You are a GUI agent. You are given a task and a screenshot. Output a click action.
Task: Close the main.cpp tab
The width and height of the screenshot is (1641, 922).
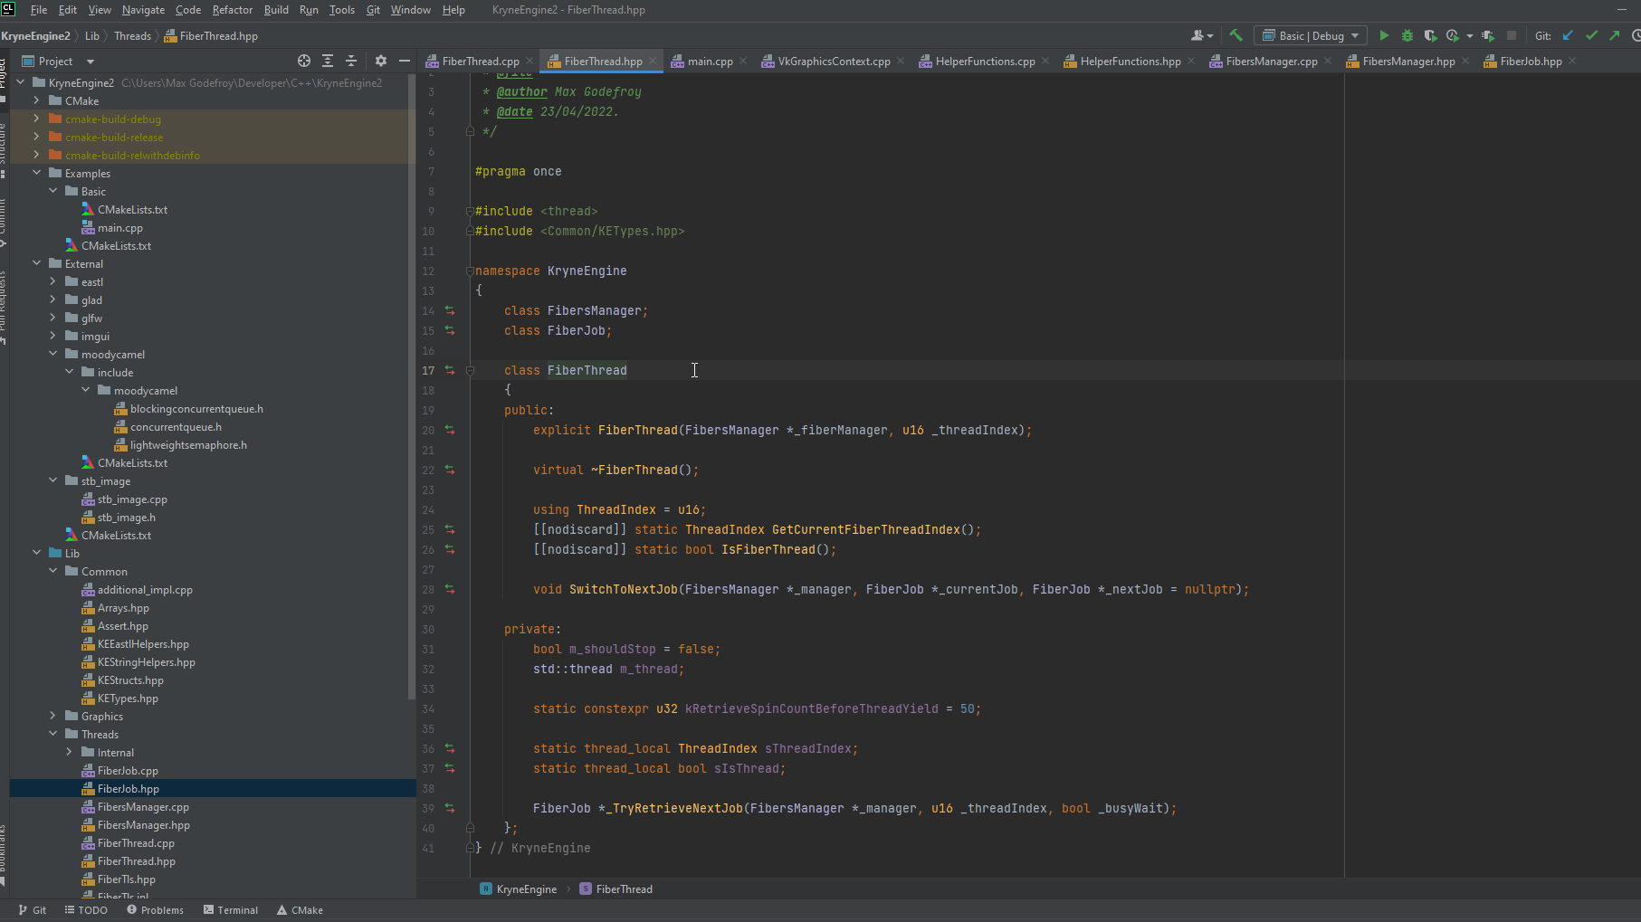point(743,61)
